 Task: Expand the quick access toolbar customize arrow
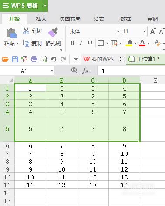76,59
